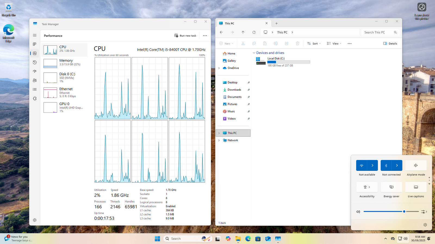Open the Sort dropdown in Explorer
The height and width of the screenshot is (244, 435).
(314, 43)
